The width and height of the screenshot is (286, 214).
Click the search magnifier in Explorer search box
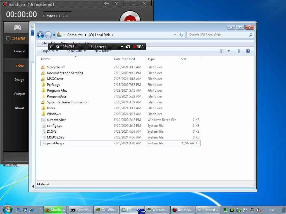251,35
